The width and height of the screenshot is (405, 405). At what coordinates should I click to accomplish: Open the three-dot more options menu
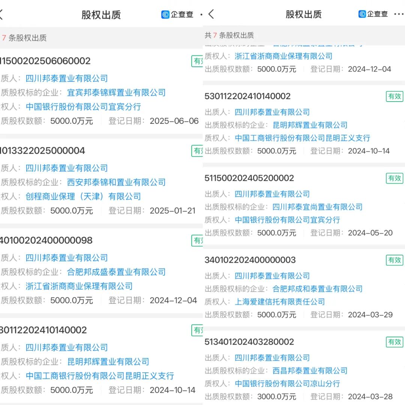[x=398, y=14]
